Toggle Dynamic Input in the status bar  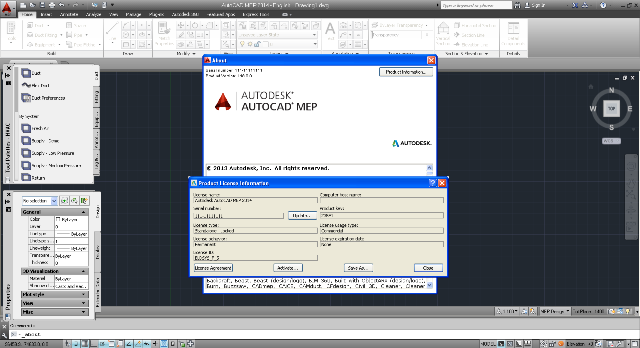click(x=146, y=344)
